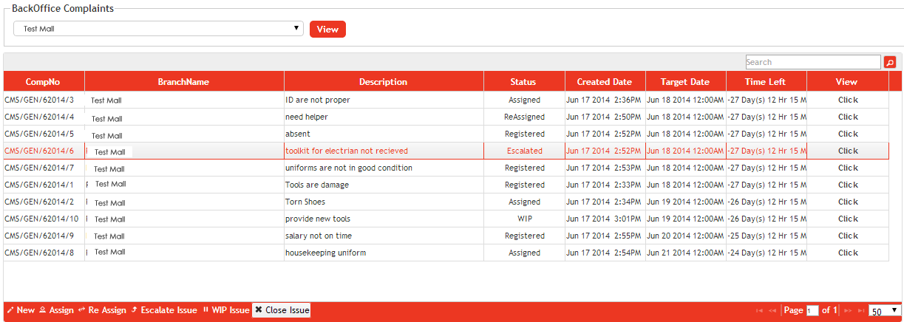Screen dimensions: 904x322
Task: Focus the Search text field
Action: [x=812, y=63]
